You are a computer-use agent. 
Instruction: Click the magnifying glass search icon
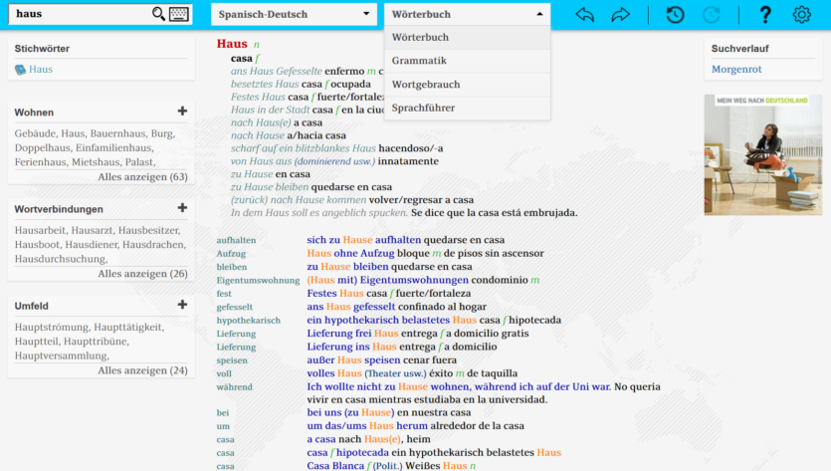click(158, 14)
